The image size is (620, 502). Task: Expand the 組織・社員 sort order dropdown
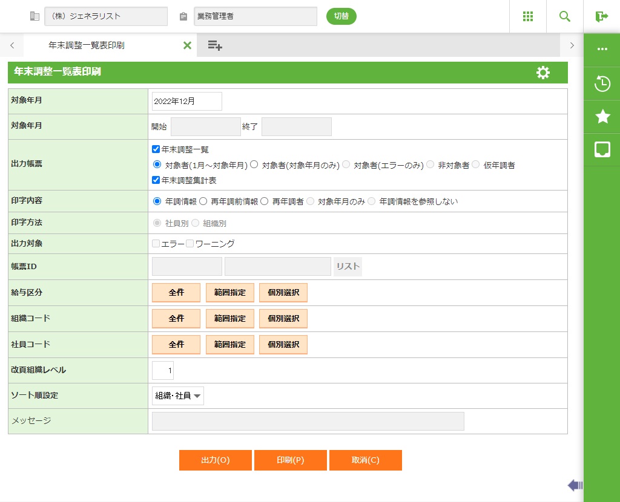click(178, 396)
